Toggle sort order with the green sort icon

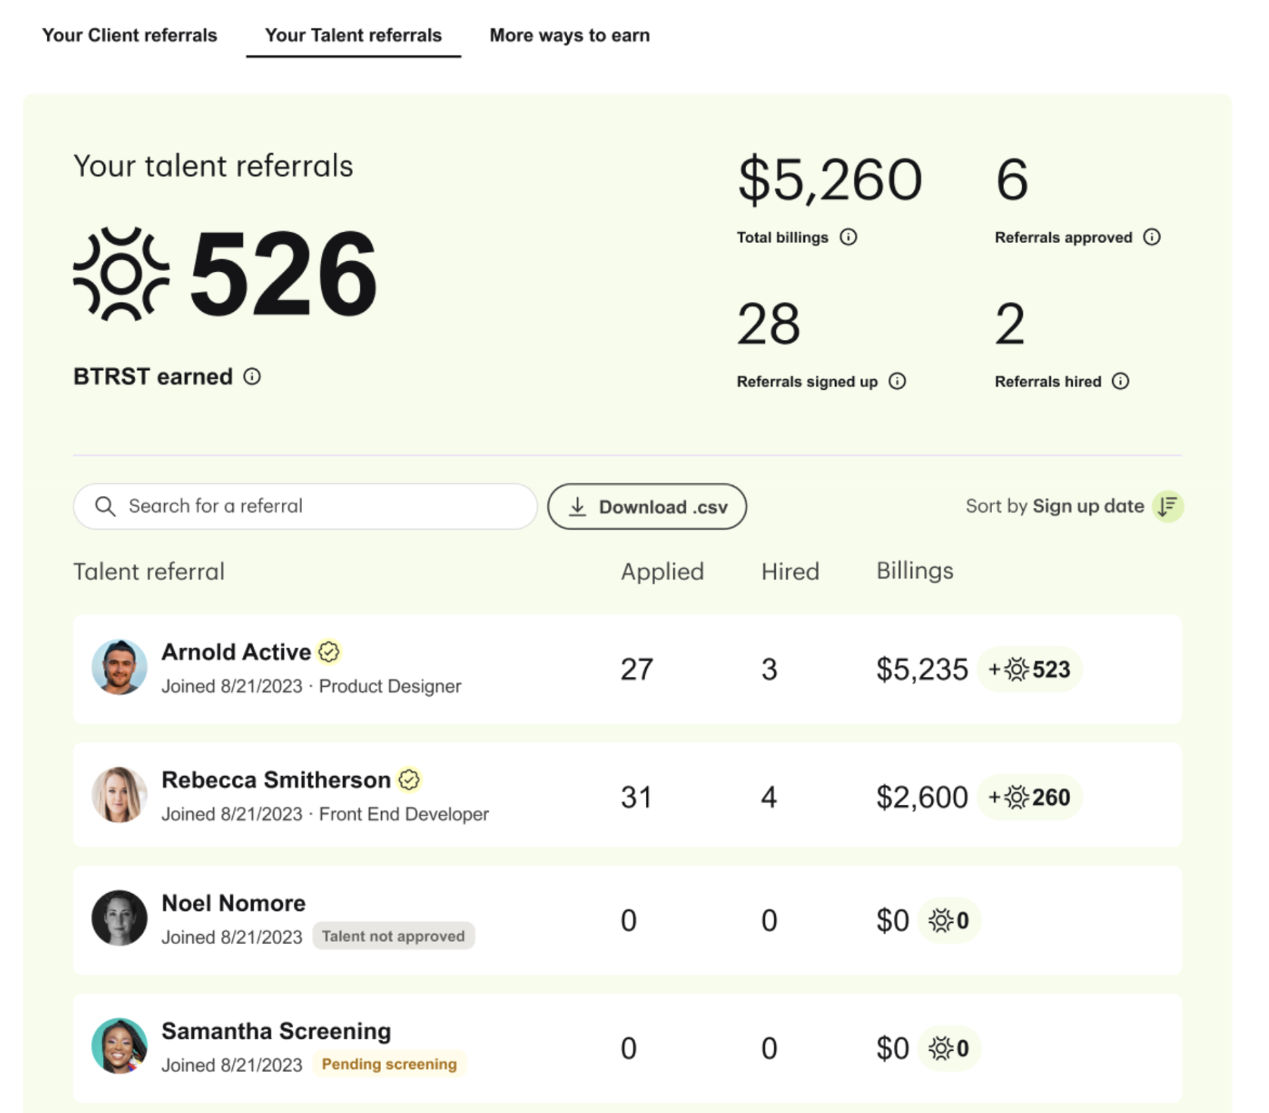1168,506
